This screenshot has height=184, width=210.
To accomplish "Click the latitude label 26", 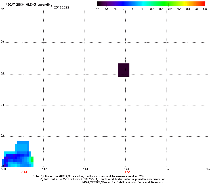I will coord(2,74).
